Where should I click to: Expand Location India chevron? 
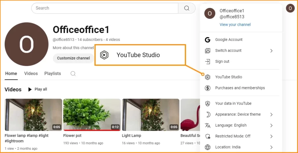coord(272,147)
